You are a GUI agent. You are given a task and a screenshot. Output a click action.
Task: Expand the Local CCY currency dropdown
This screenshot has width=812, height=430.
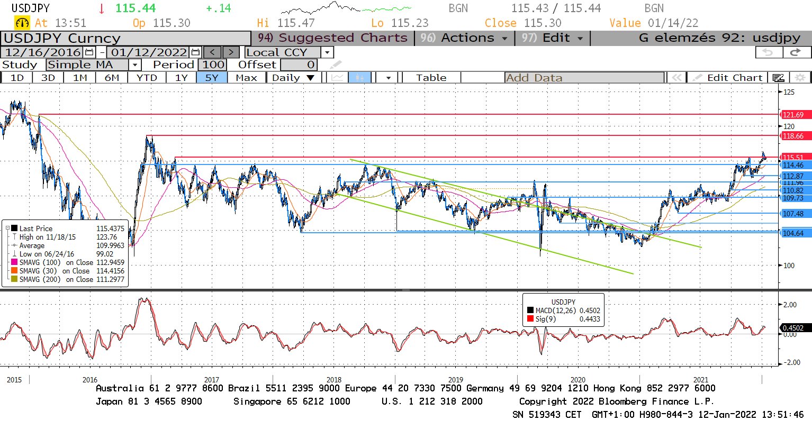pos(327,52)
